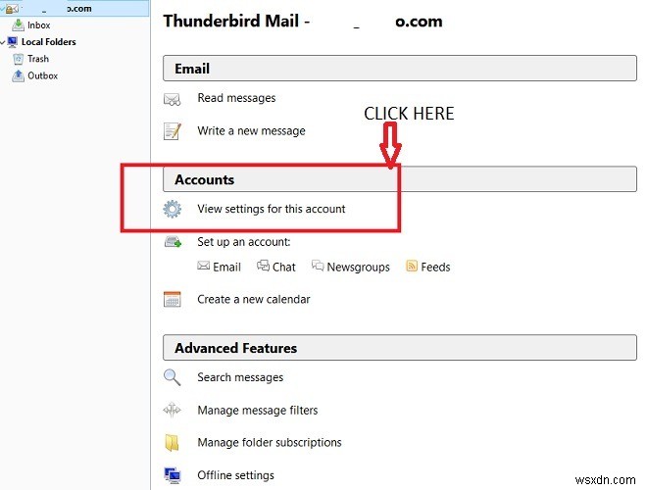Screen dimensions: 647x490
Task: Open Create a new calendar
Action: coord(253,300)
